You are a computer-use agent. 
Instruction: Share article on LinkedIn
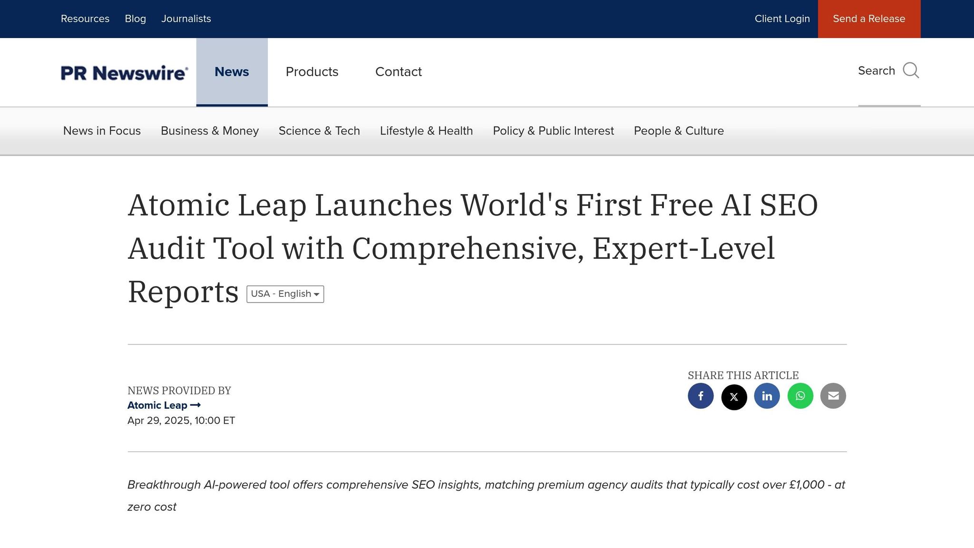[x=767, y=396]
